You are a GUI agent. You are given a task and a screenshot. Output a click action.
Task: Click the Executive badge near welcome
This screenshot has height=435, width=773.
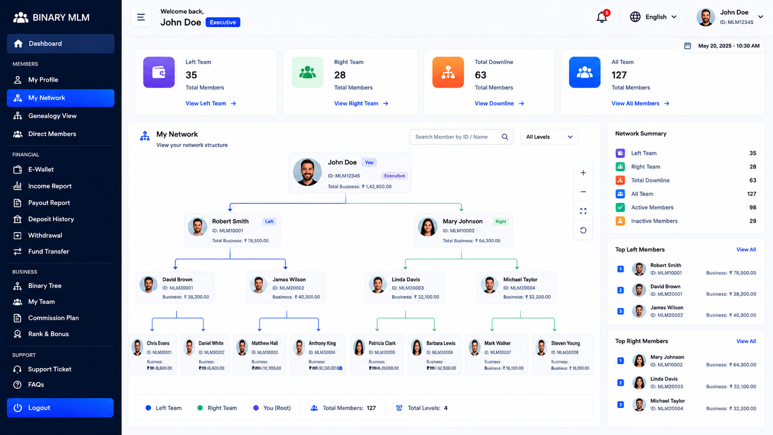click(x=223, y=22)
